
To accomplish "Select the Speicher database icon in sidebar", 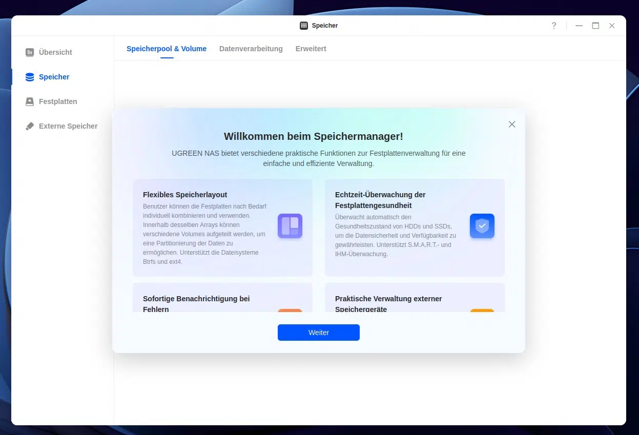I will tap(30, 77).
